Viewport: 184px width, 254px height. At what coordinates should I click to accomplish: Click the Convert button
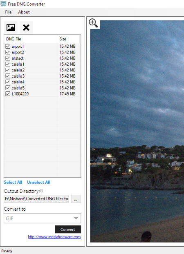pos(68,229)
